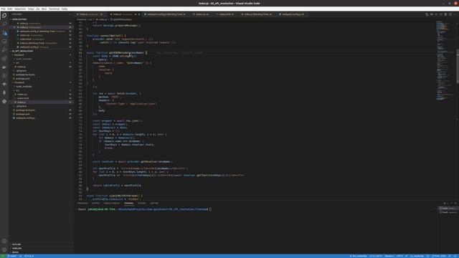Collapse the frontend folder
Image resolution: width=459 pixels, height=258 pixels.
(x=19, y=82)
